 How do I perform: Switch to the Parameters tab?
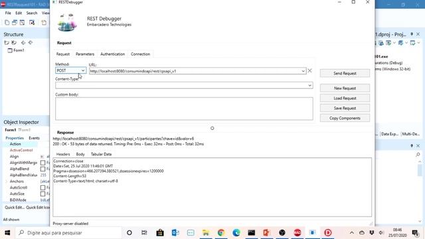(x=85, y=54)
